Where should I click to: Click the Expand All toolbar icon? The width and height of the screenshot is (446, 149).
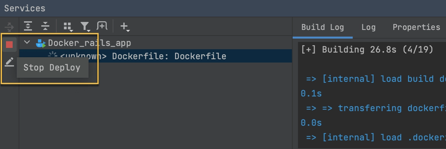pos(28,26)
